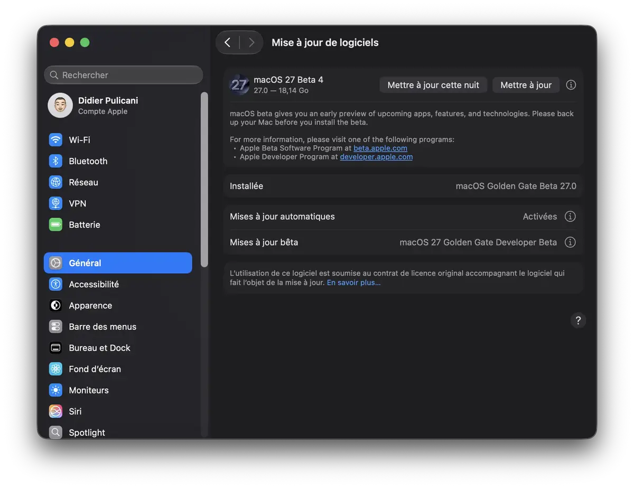
Task: Open info for macOS 27 Beta 4 update
Action: pos(571,85)
